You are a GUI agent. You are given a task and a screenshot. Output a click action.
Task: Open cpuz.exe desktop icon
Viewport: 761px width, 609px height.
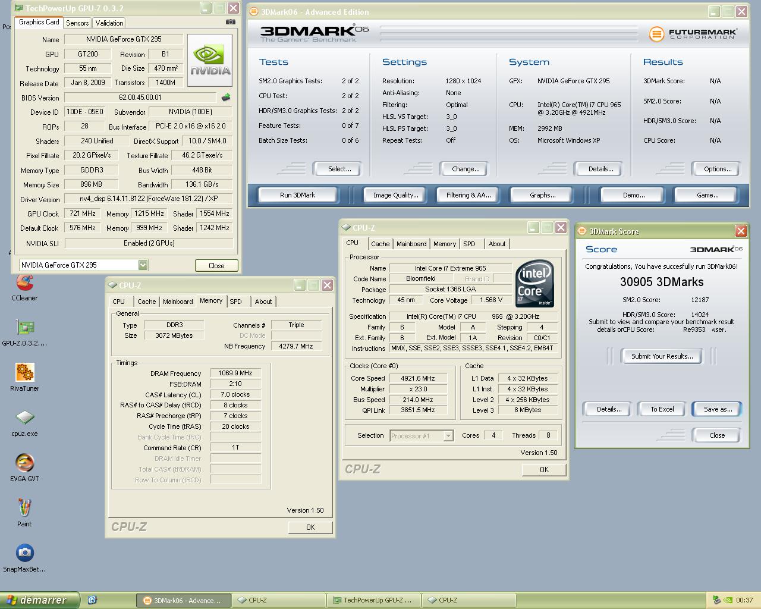click(x=24, y=423)
